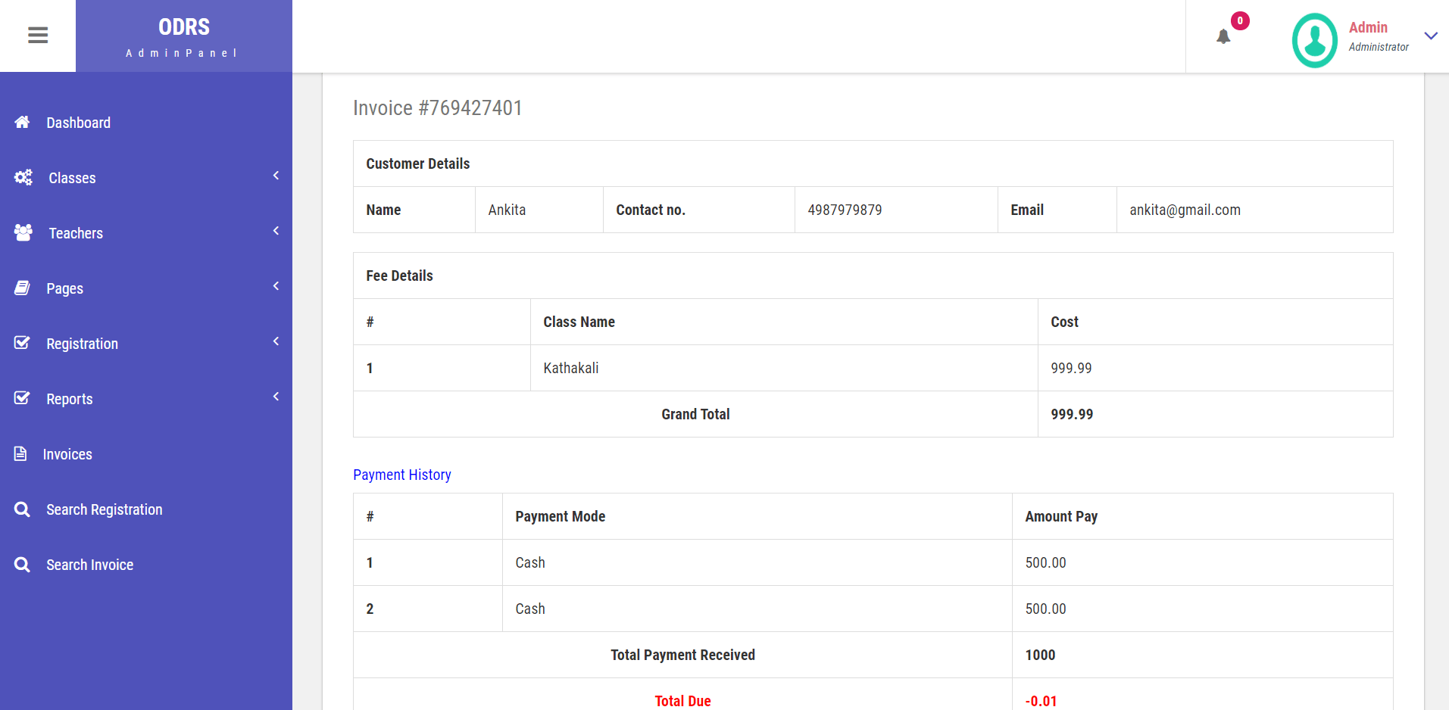
Task: Click the Admin profile avatar picture
Action: pyautogui.click(x=1314, y=39)
